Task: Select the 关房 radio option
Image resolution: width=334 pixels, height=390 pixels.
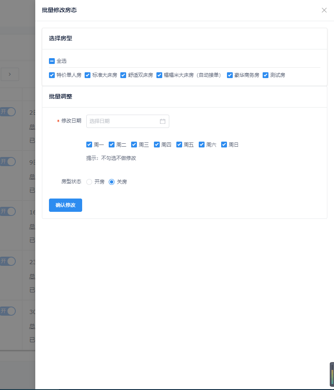Action: pos(112,182)
